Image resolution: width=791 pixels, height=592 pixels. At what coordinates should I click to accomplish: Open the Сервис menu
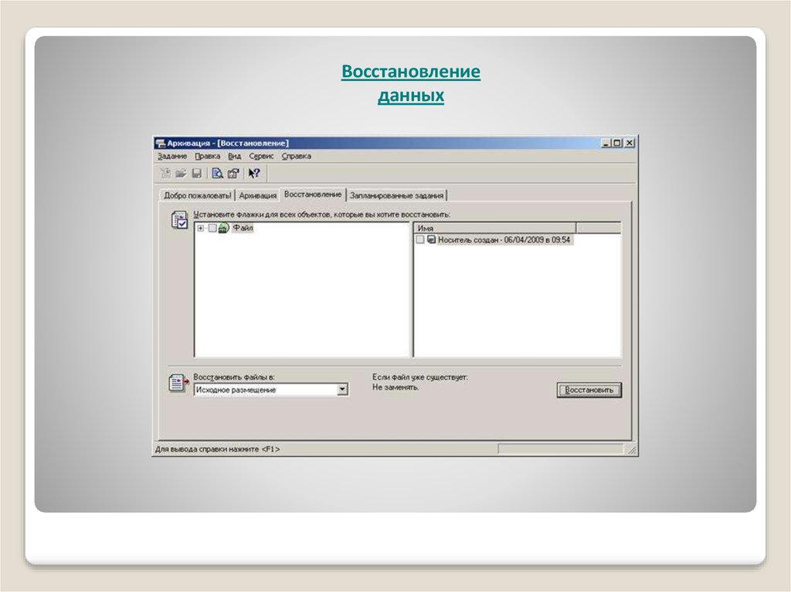point(261,157)
